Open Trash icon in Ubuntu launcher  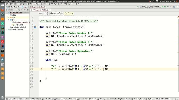3,97
